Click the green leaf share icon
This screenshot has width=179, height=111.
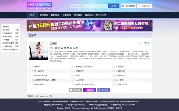click(x=65, y=48)
